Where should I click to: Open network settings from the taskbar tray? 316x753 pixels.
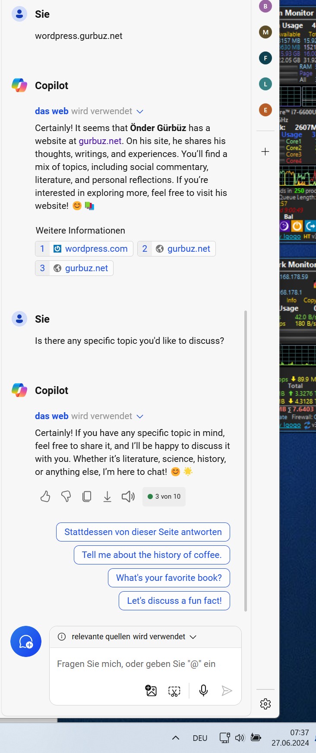[224, 738]
